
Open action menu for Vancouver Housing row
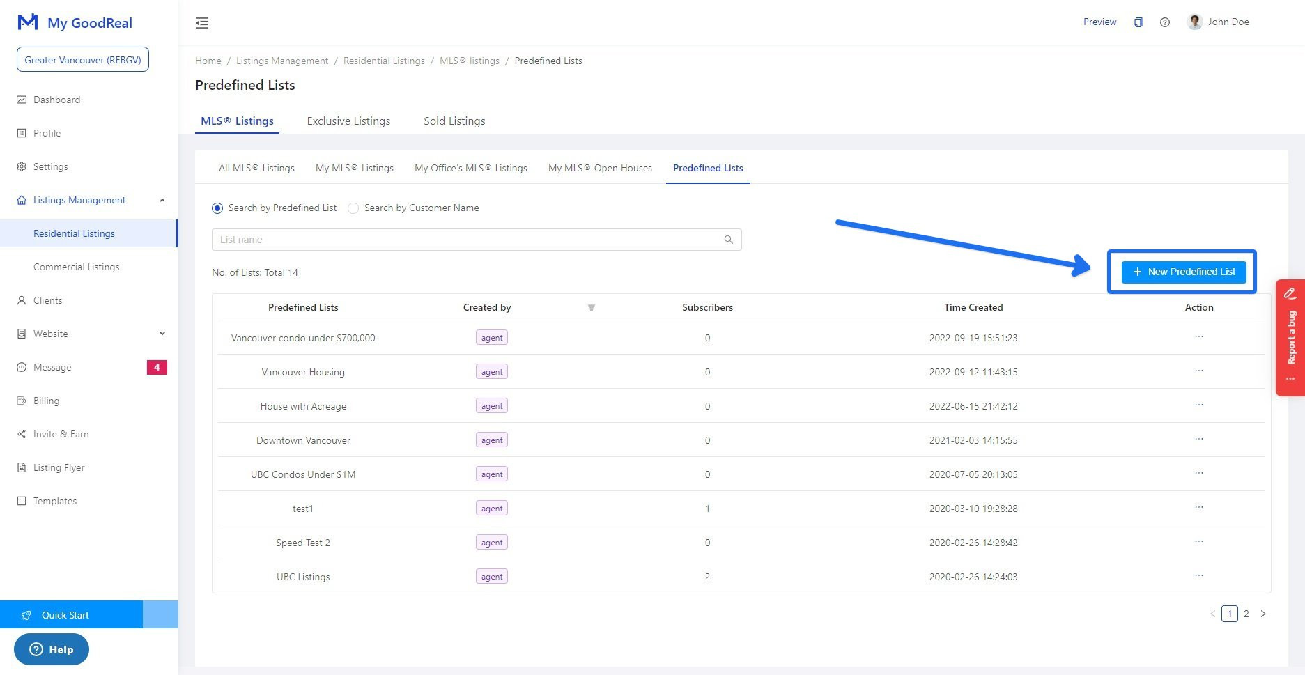pyautogui.click(x=1198, y=371)
